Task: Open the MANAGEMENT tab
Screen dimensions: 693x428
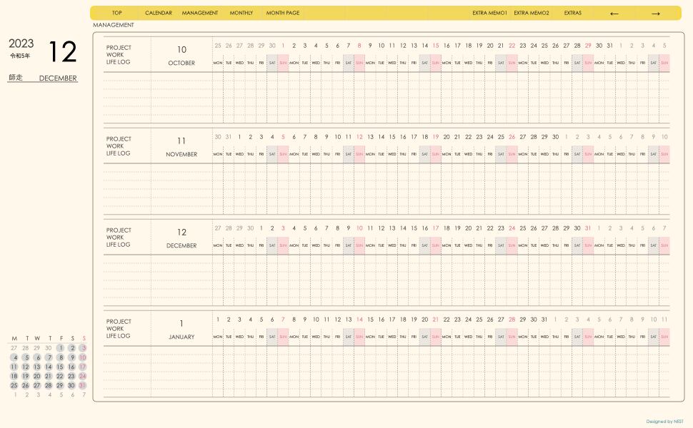Action: tap(200, 13)
